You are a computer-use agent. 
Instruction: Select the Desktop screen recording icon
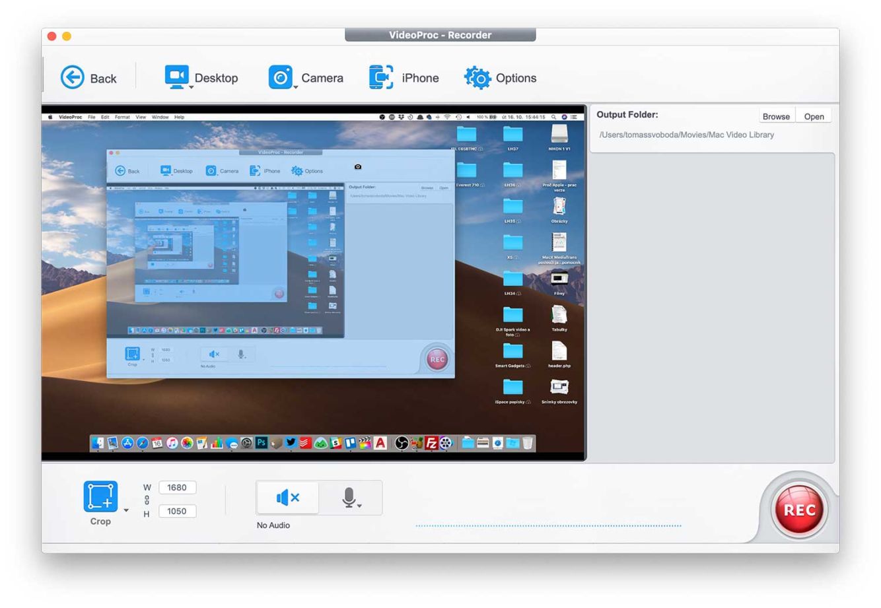pos(176,76)
